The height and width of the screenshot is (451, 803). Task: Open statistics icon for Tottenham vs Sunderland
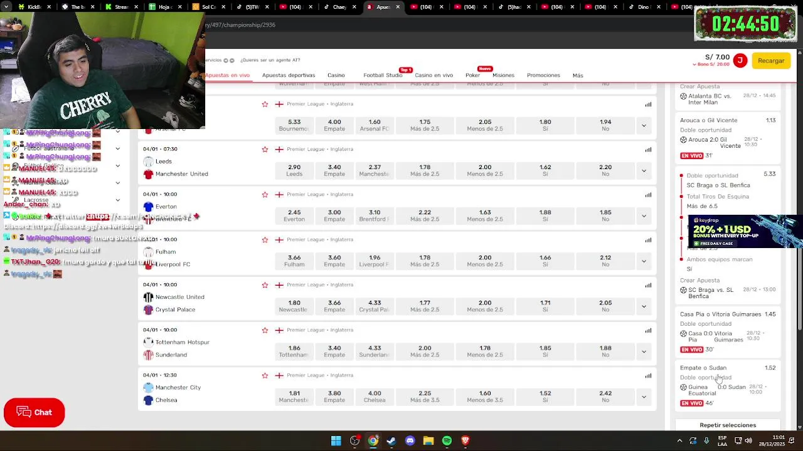click(x=648, y=331)
